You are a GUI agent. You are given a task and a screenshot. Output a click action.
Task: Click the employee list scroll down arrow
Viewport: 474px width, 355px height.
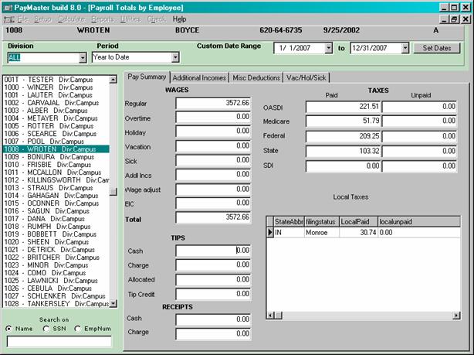(x=113, y=303)
